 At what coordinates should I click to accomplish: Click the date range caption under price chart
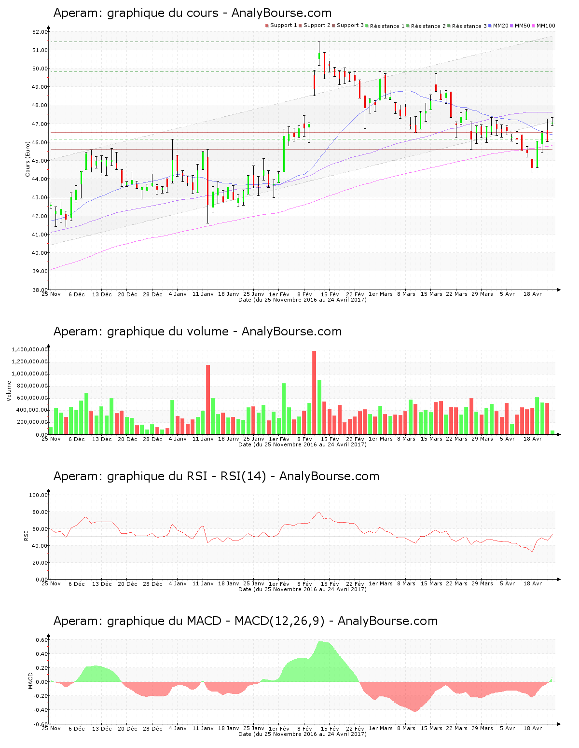pyautogui.click(x=303, y=300)
